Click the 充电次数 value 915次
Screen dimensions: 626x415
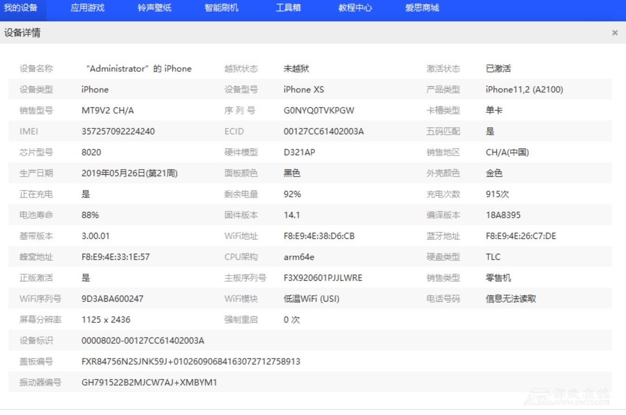(497, 194)
